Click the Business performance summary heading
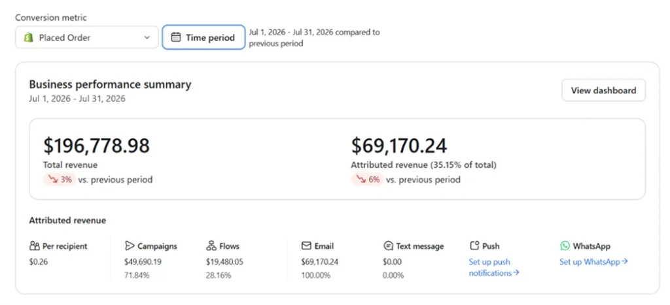 tap(110, 84)
